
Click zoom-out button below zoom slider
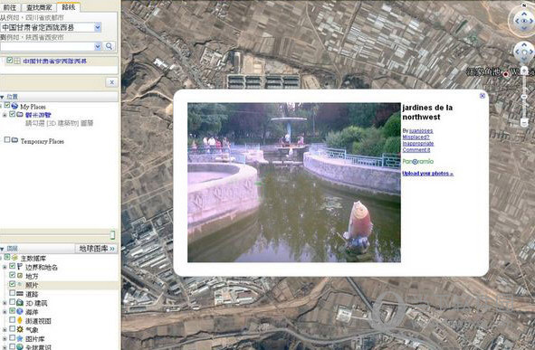click(524, 123)
